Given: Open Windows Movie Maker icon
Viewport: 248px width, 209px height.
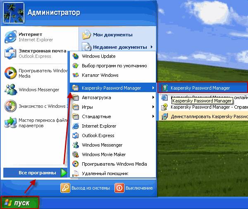Looking at the screenshot, I should (x=76, y=154).
